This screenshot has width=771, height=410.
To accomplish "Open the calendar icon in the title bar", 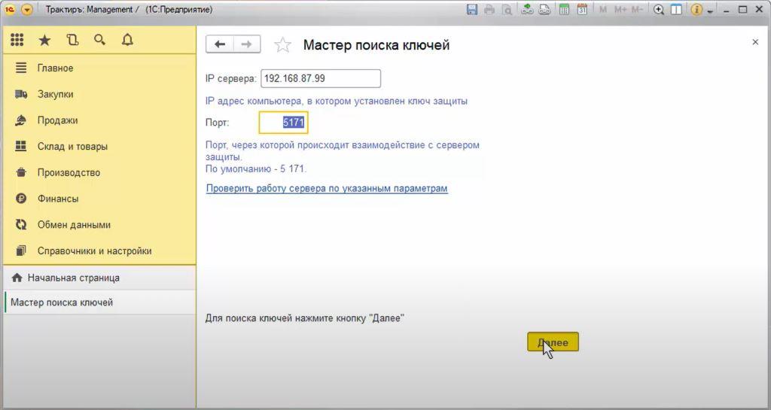I will click(x=582, y=10).
